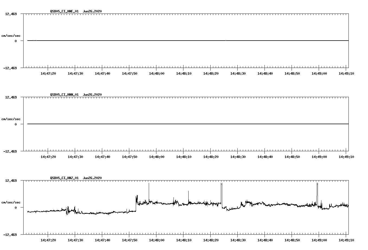The height and width of the screenshot is (250, 368).
Task: Click the zero axis label of HNN plot
Action: pyautogui.click(x=16, y=124)
